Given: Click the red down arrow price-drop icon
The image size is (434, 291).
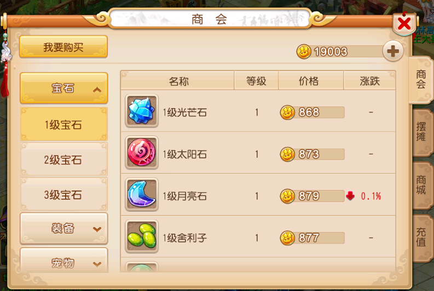Looking at the screenshot, I should click(350, 196).
